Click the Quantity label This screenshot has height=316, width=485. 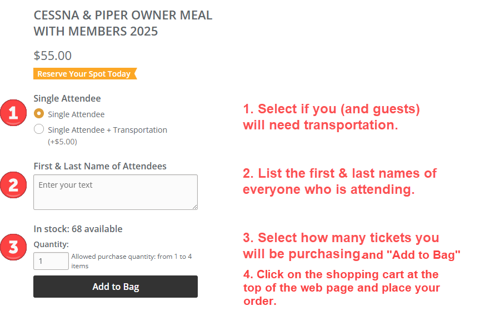(51, 244)
